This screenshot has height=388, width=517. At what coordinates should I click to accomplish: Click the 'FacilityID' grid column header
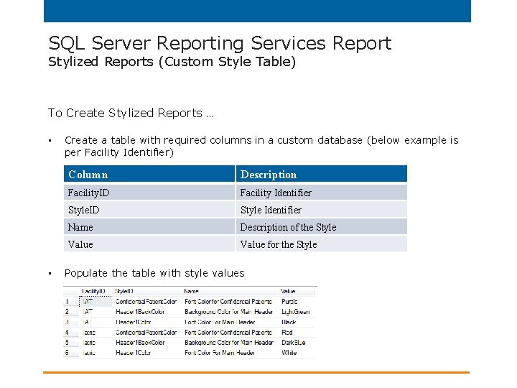click(93, 291)
